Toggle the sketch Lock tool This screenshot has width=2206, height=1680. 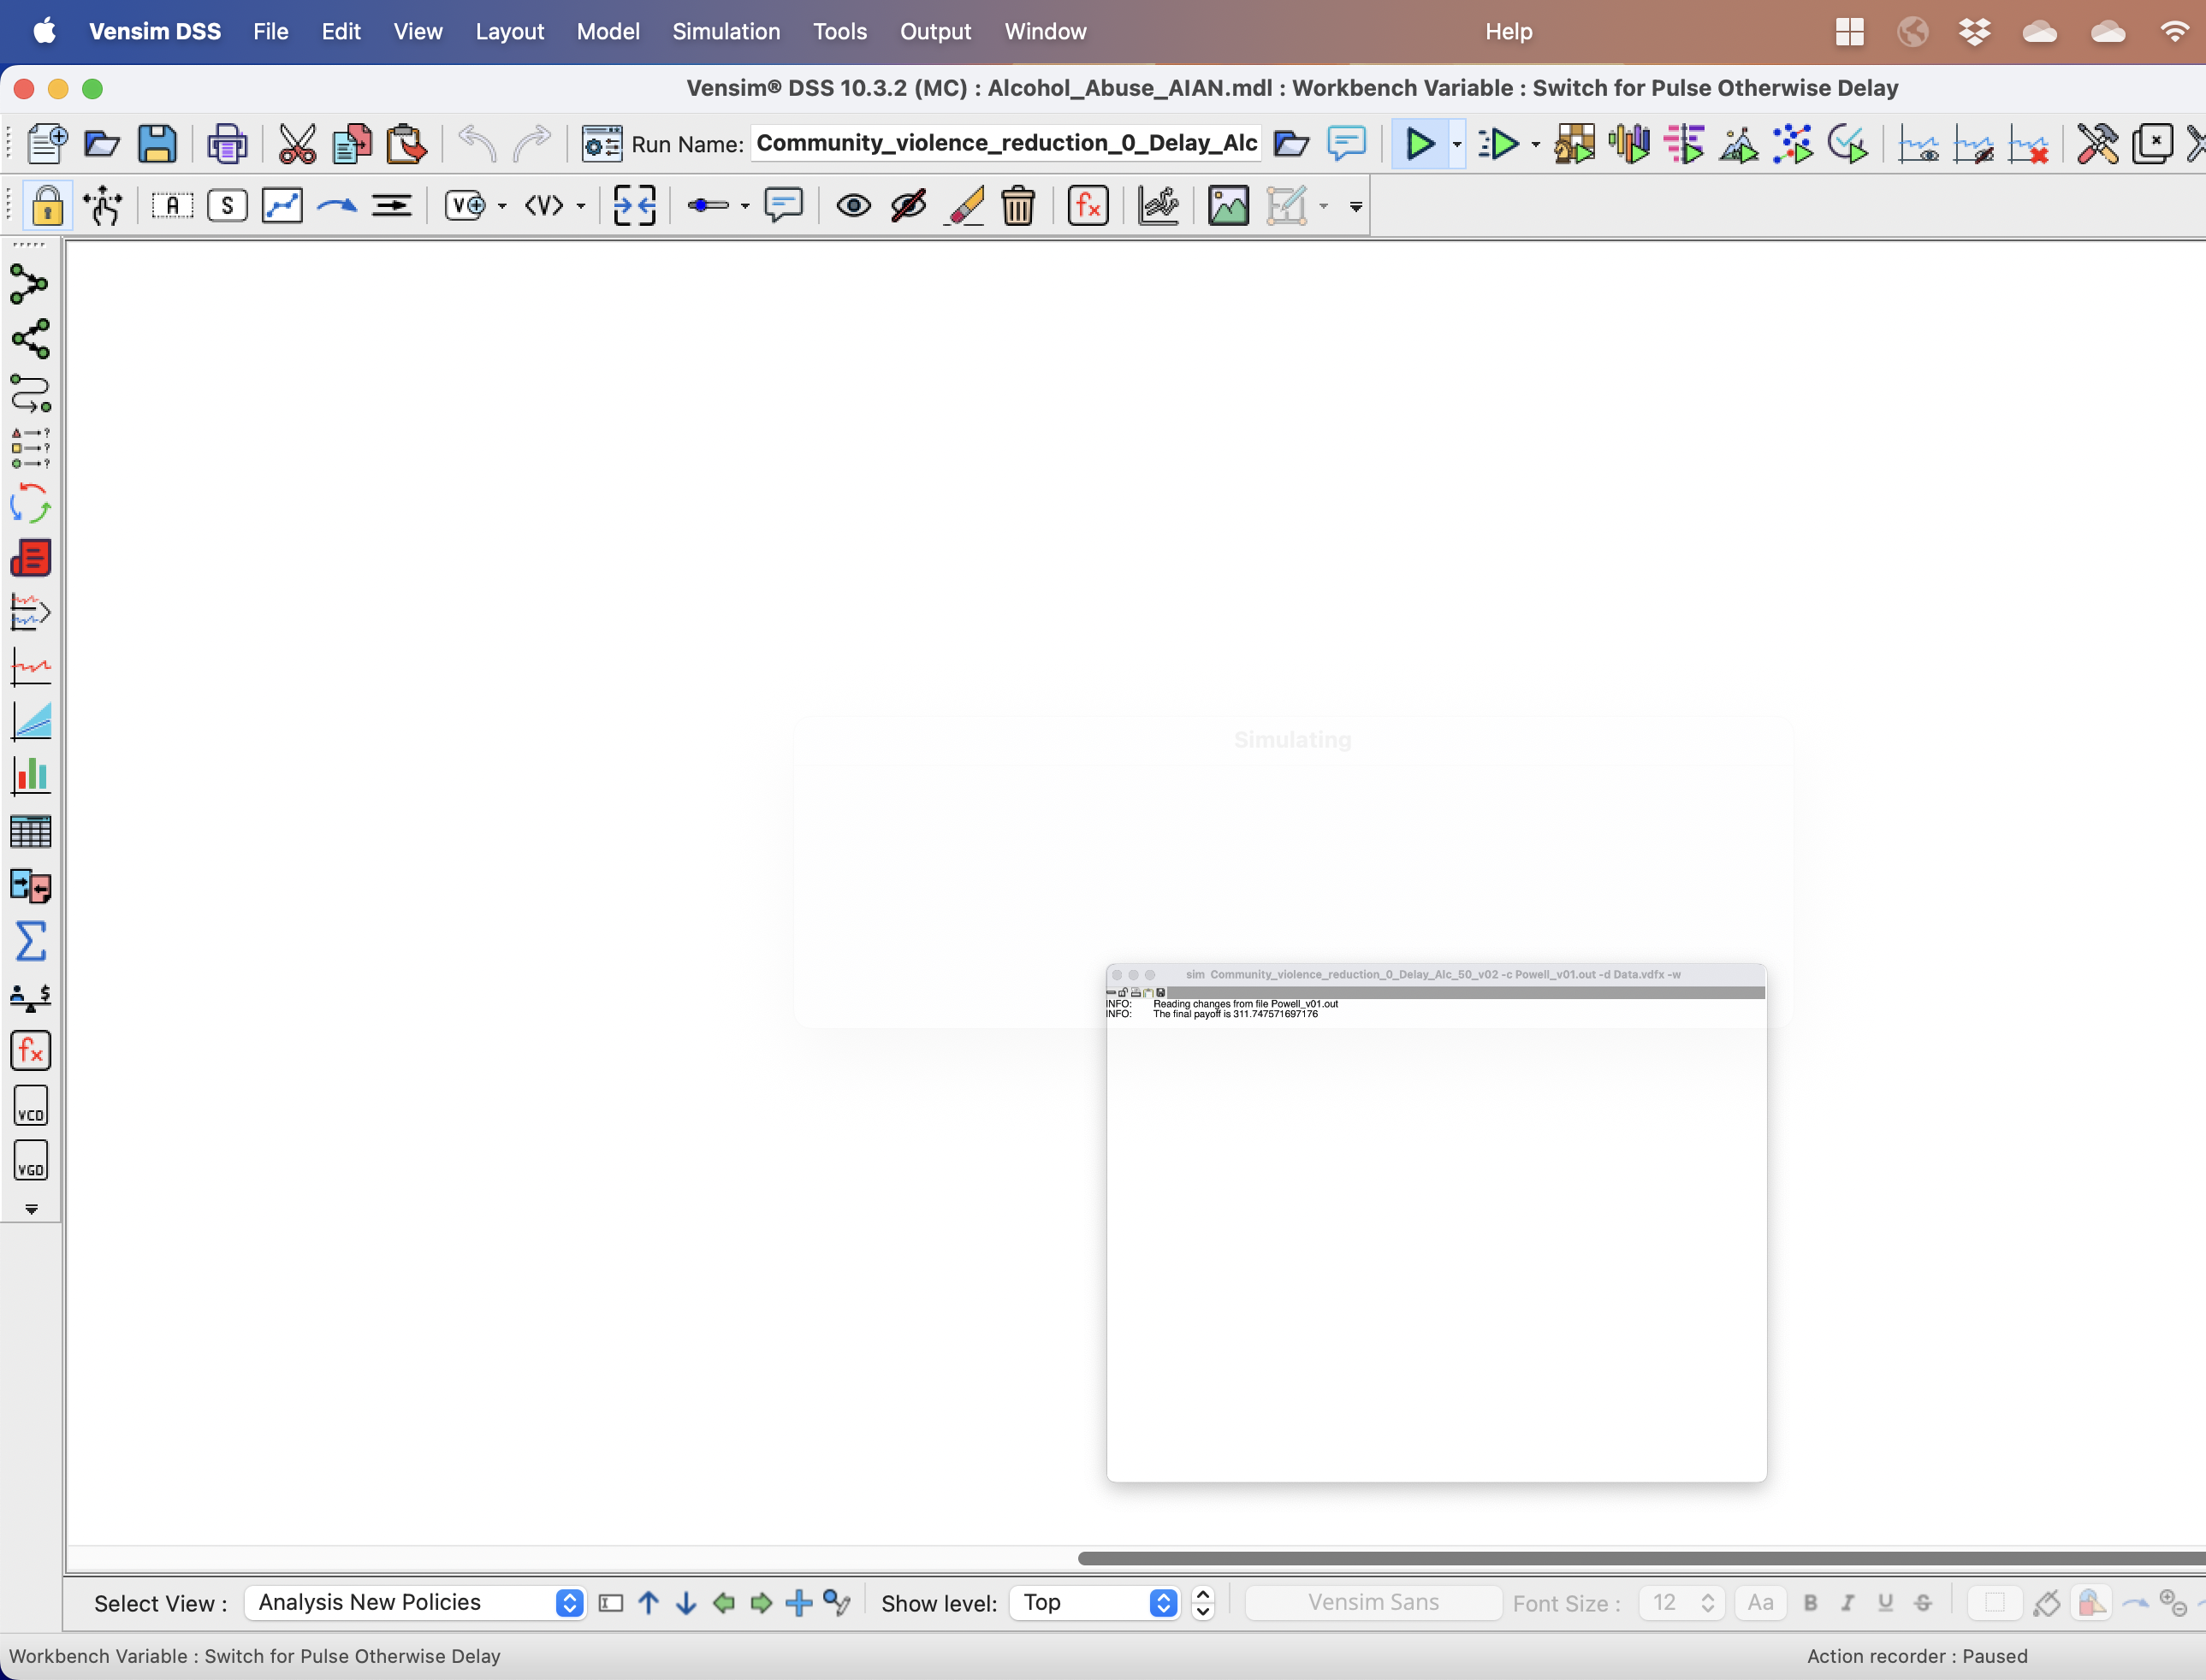click(x=46, y=206)
